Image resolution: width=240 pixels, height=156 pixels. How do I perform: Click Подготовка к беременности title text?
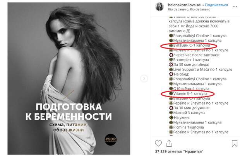click(69, 112)
